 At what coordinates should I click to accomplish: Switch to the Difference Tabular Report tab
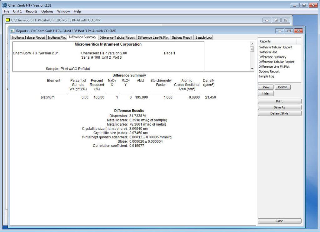click(117, 37)
